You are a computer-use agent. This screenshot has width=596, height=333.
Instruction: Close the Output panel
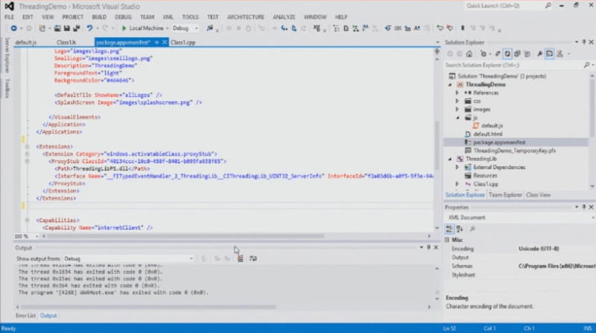pyautogui.click(x=436, y=247)
